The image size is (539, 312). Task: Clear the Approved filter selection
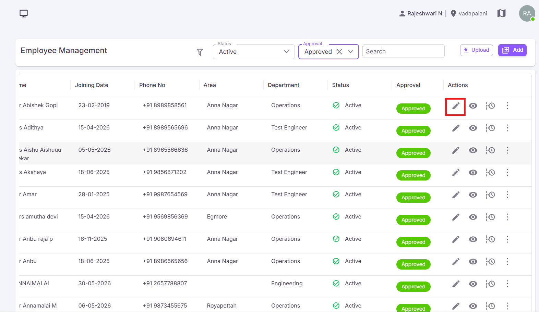point(339,52)
